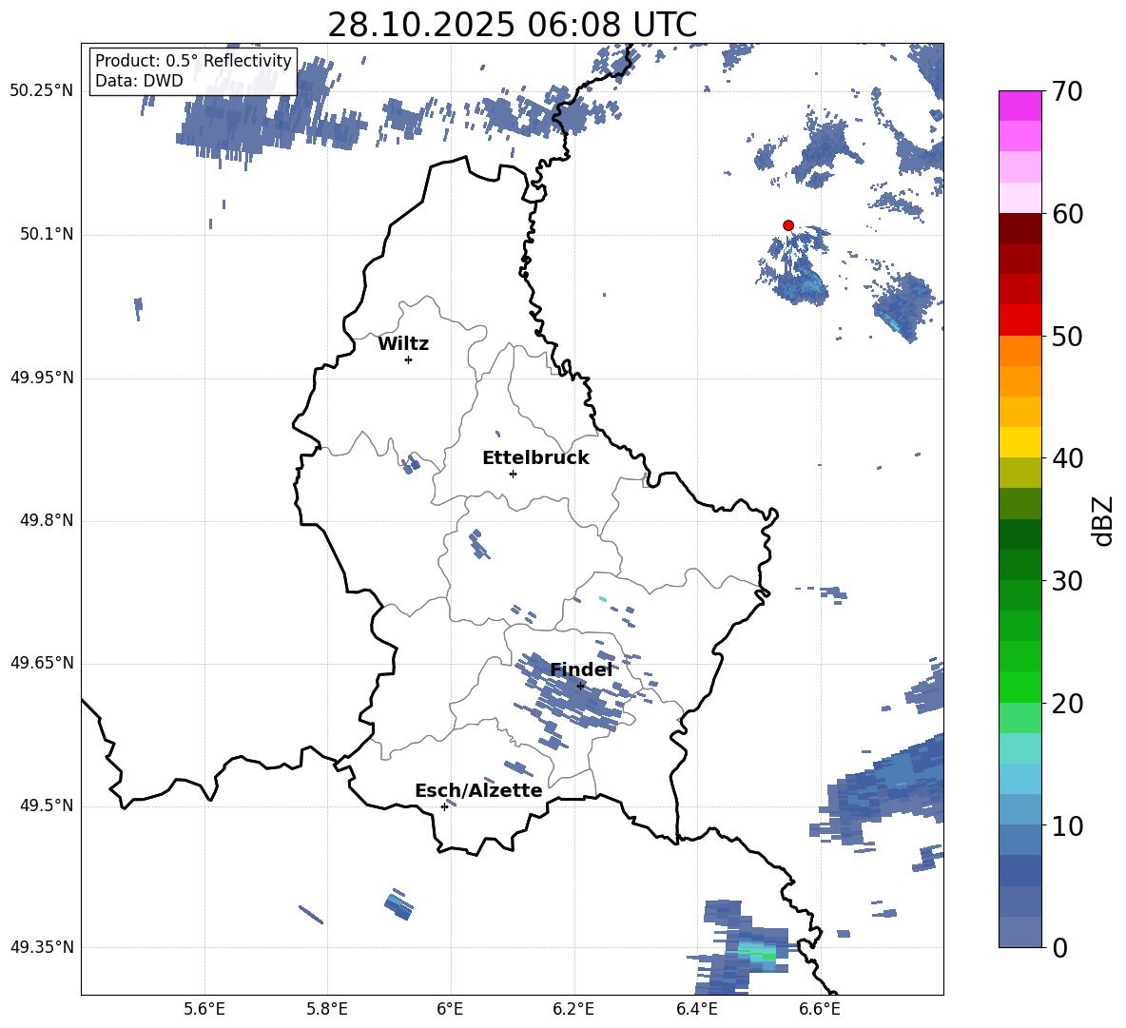The image size is (1126, 1028).
Task: Click the 50.25°N latitude label
Action: 42,91
